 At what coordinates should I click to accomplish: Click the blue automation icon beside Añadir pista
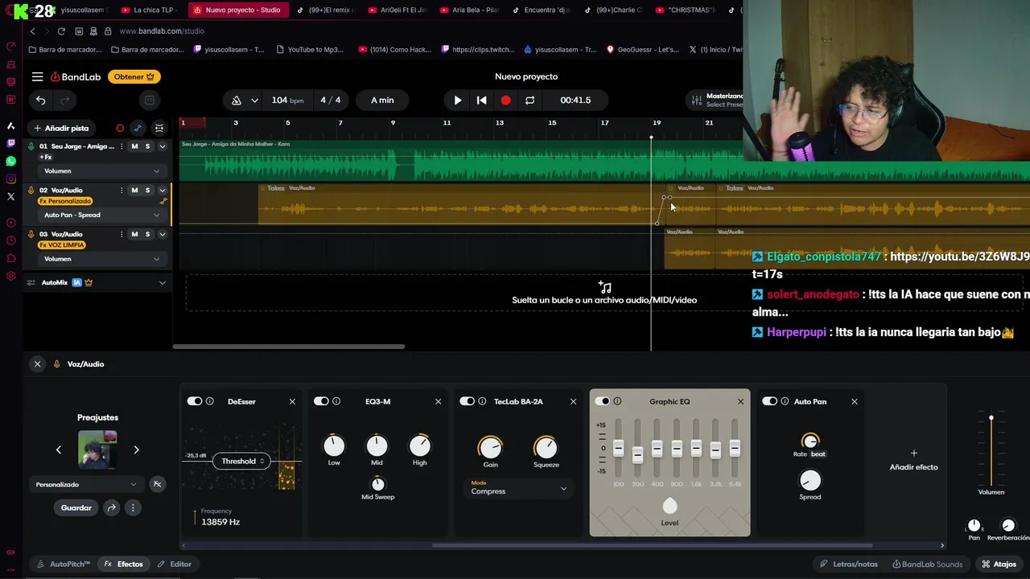pyautogui.click(x=138, y=128)
